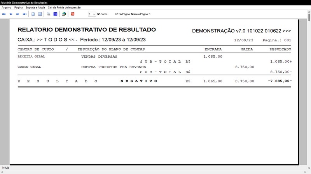Click the red exit preview icon
This screenshot has height=174, width=311.
tap(73, 14)
